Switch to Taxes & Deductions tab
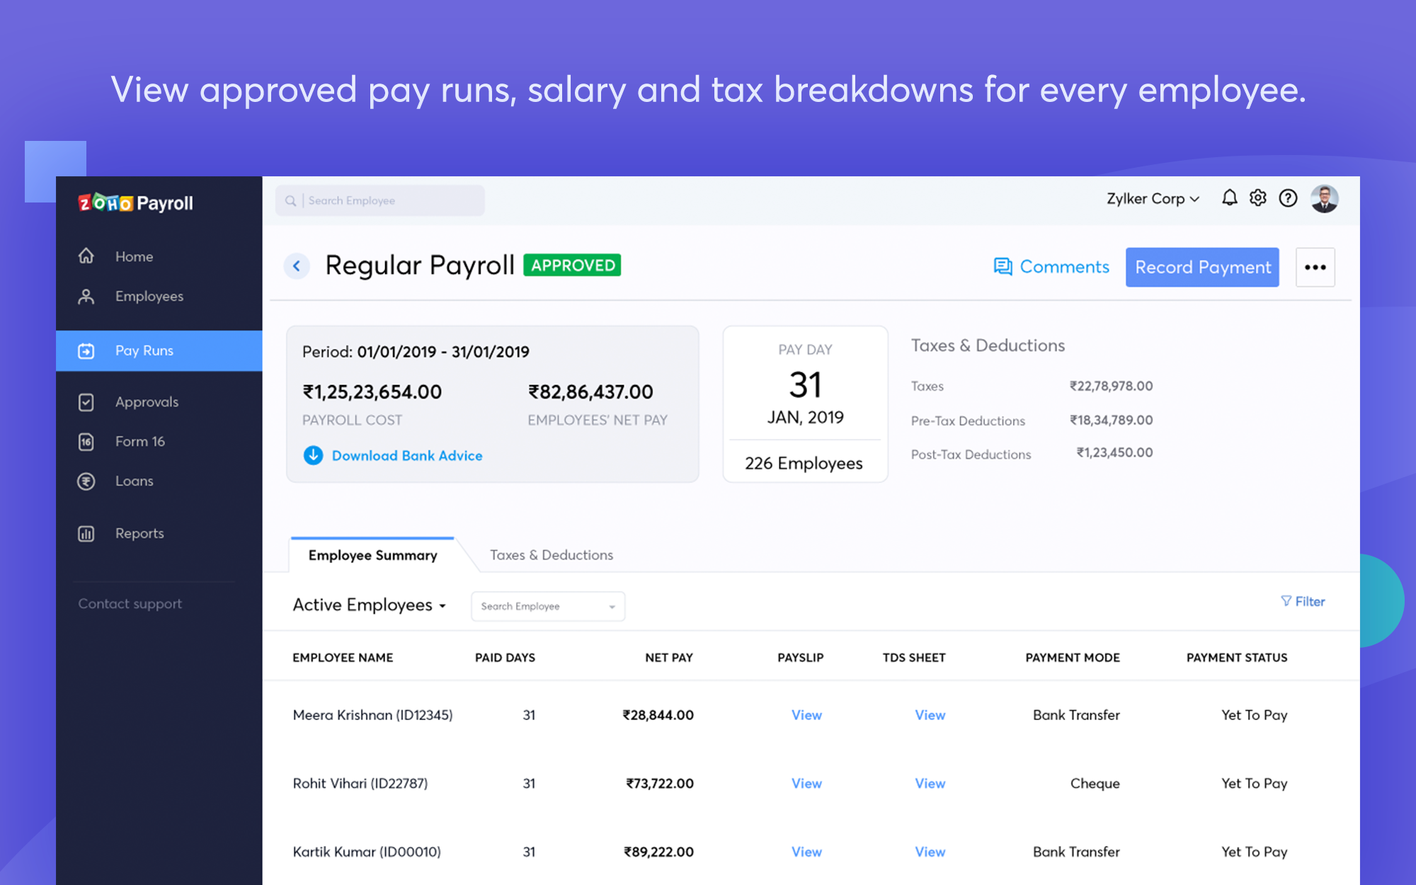 (x=551, y=554)
